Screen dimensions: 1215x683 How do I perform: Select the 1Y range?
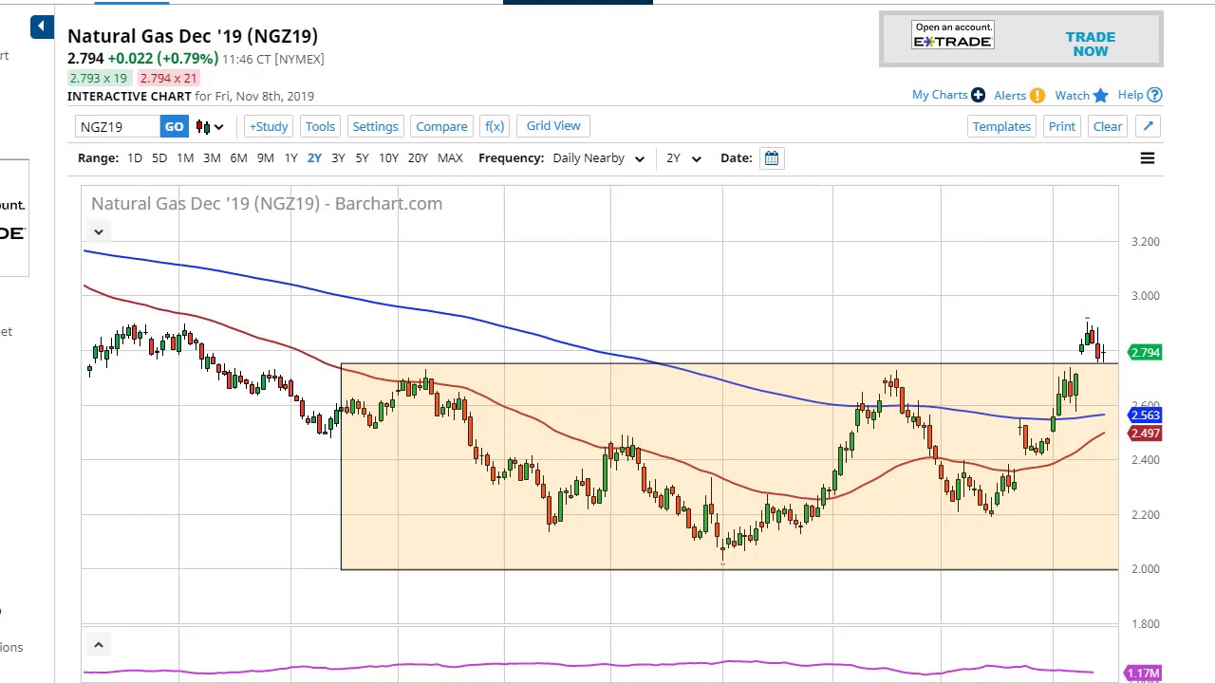click(290, 158)
